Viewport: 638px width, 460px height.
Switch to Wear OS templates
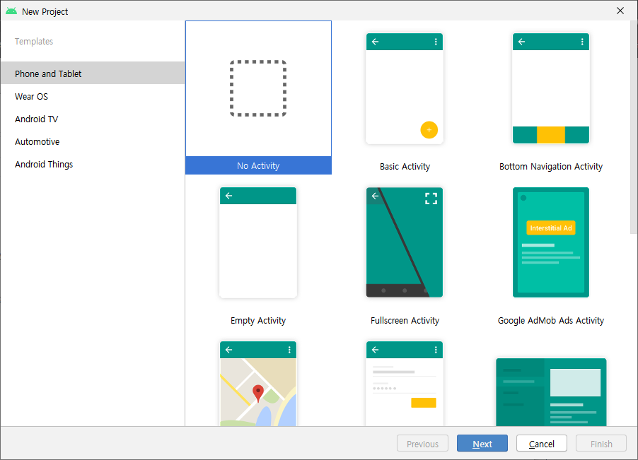pos(93,96)
